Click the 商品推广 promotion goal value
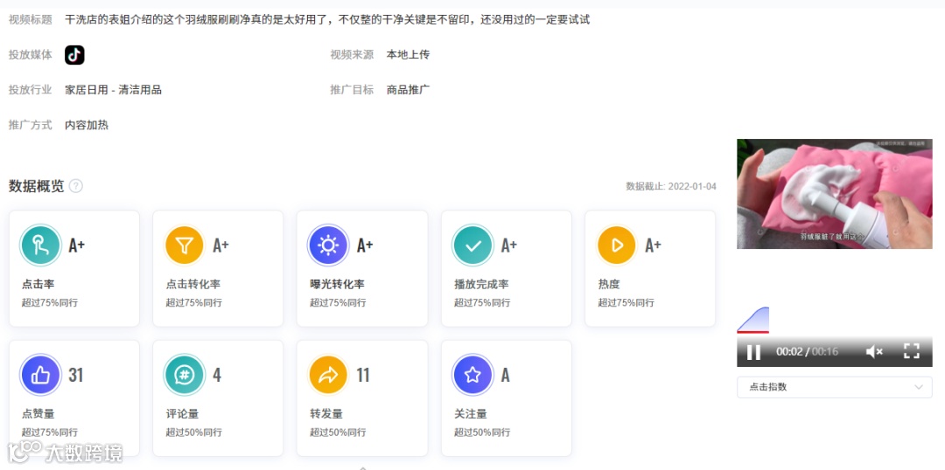945x470 pixels. (x=408, y=90)
